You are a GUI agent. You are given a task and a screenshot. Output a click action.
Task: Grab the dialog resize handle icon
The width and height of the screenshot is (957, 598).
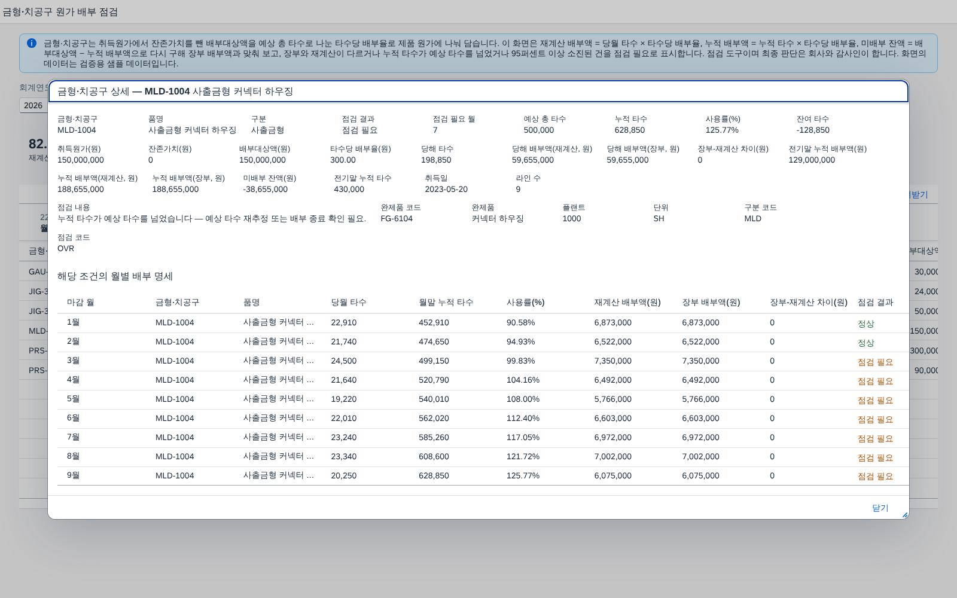(x=904, y=515)
